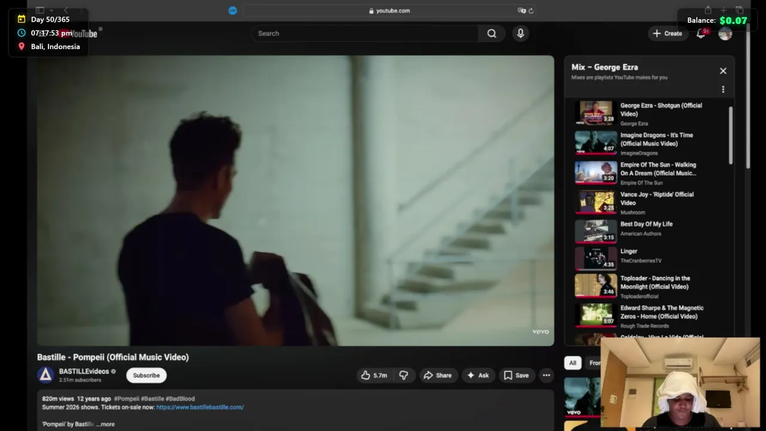Close the Mix - George Ezra panel
This screenshot has height=431, width=766.
pos(723,71)
